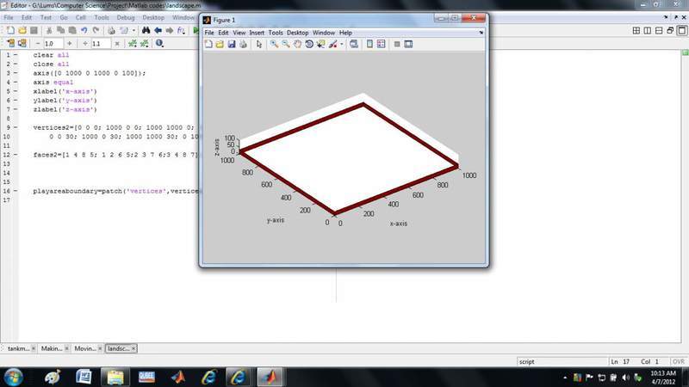The height and width of the screenshot is (387, 689).
Task: Enable the Rotate 3D tool
Action: click(x=309, y=44)
